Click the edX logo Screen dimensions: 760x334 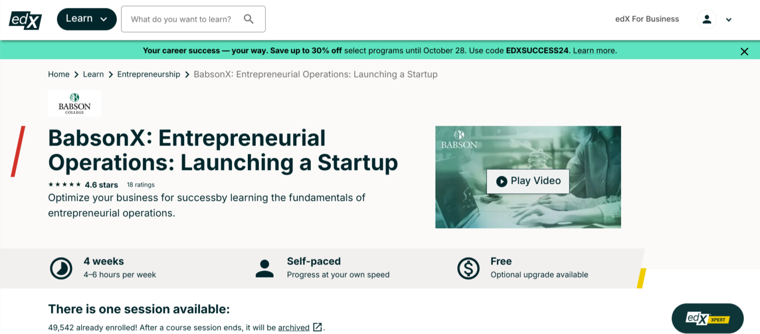(25, 19)
